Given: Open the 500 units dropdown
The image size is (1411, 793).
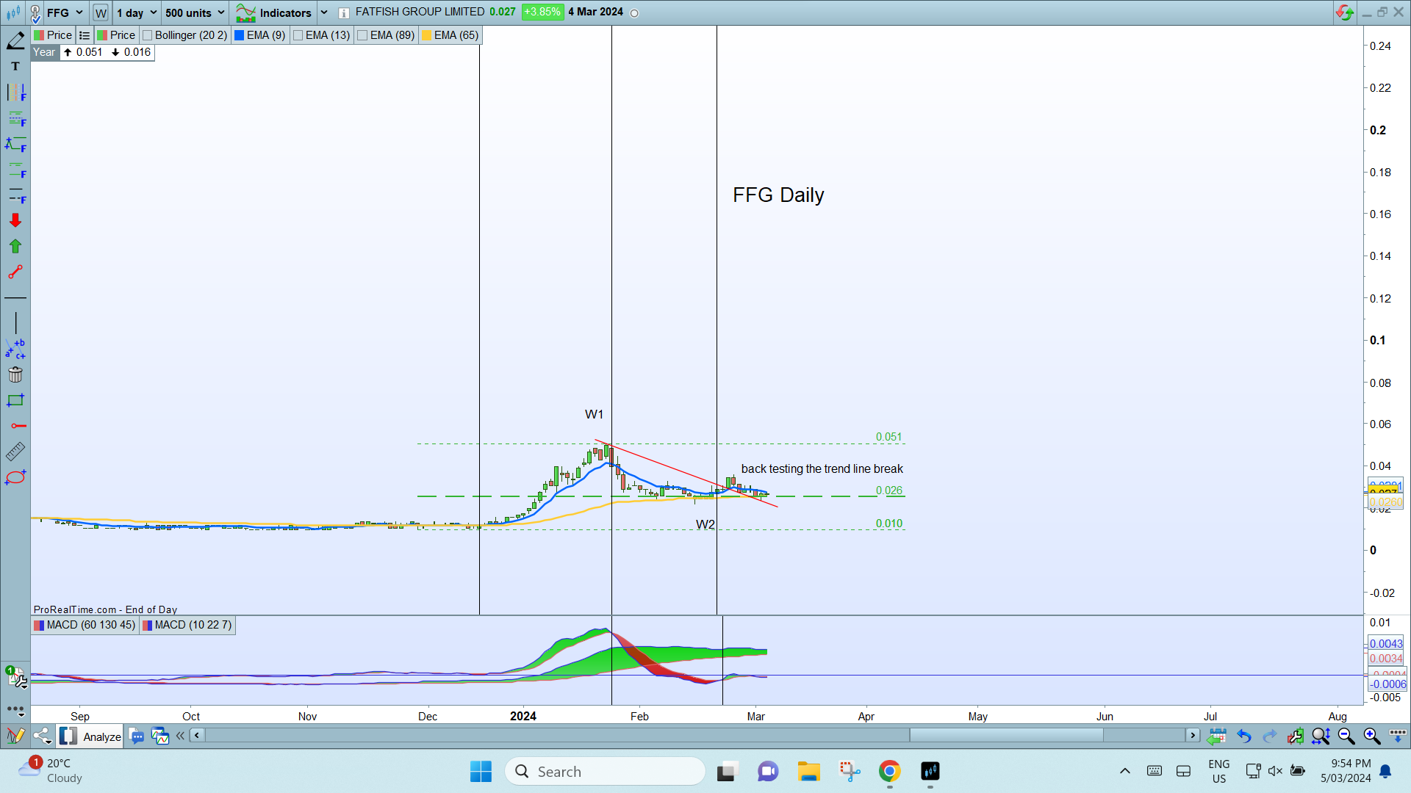Looking at the screenshot, I should (195, 12).
